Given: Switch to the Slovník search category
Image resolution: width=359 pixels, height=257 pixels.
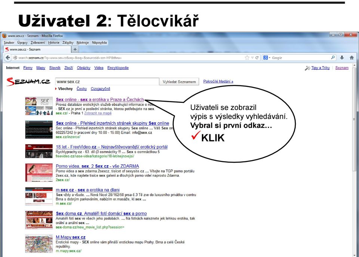Looking at the screenshot, I should click(55, 68).
